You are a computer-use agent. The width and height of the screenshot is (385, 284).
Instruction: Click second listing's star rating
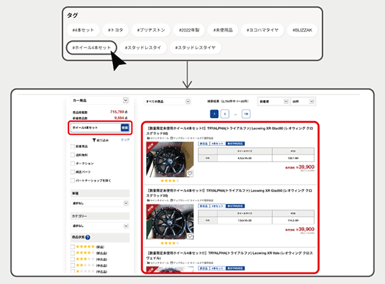click(x=170, y=243)
